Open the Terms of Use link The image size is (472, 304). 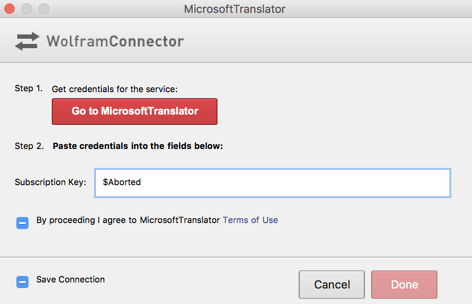250,220
